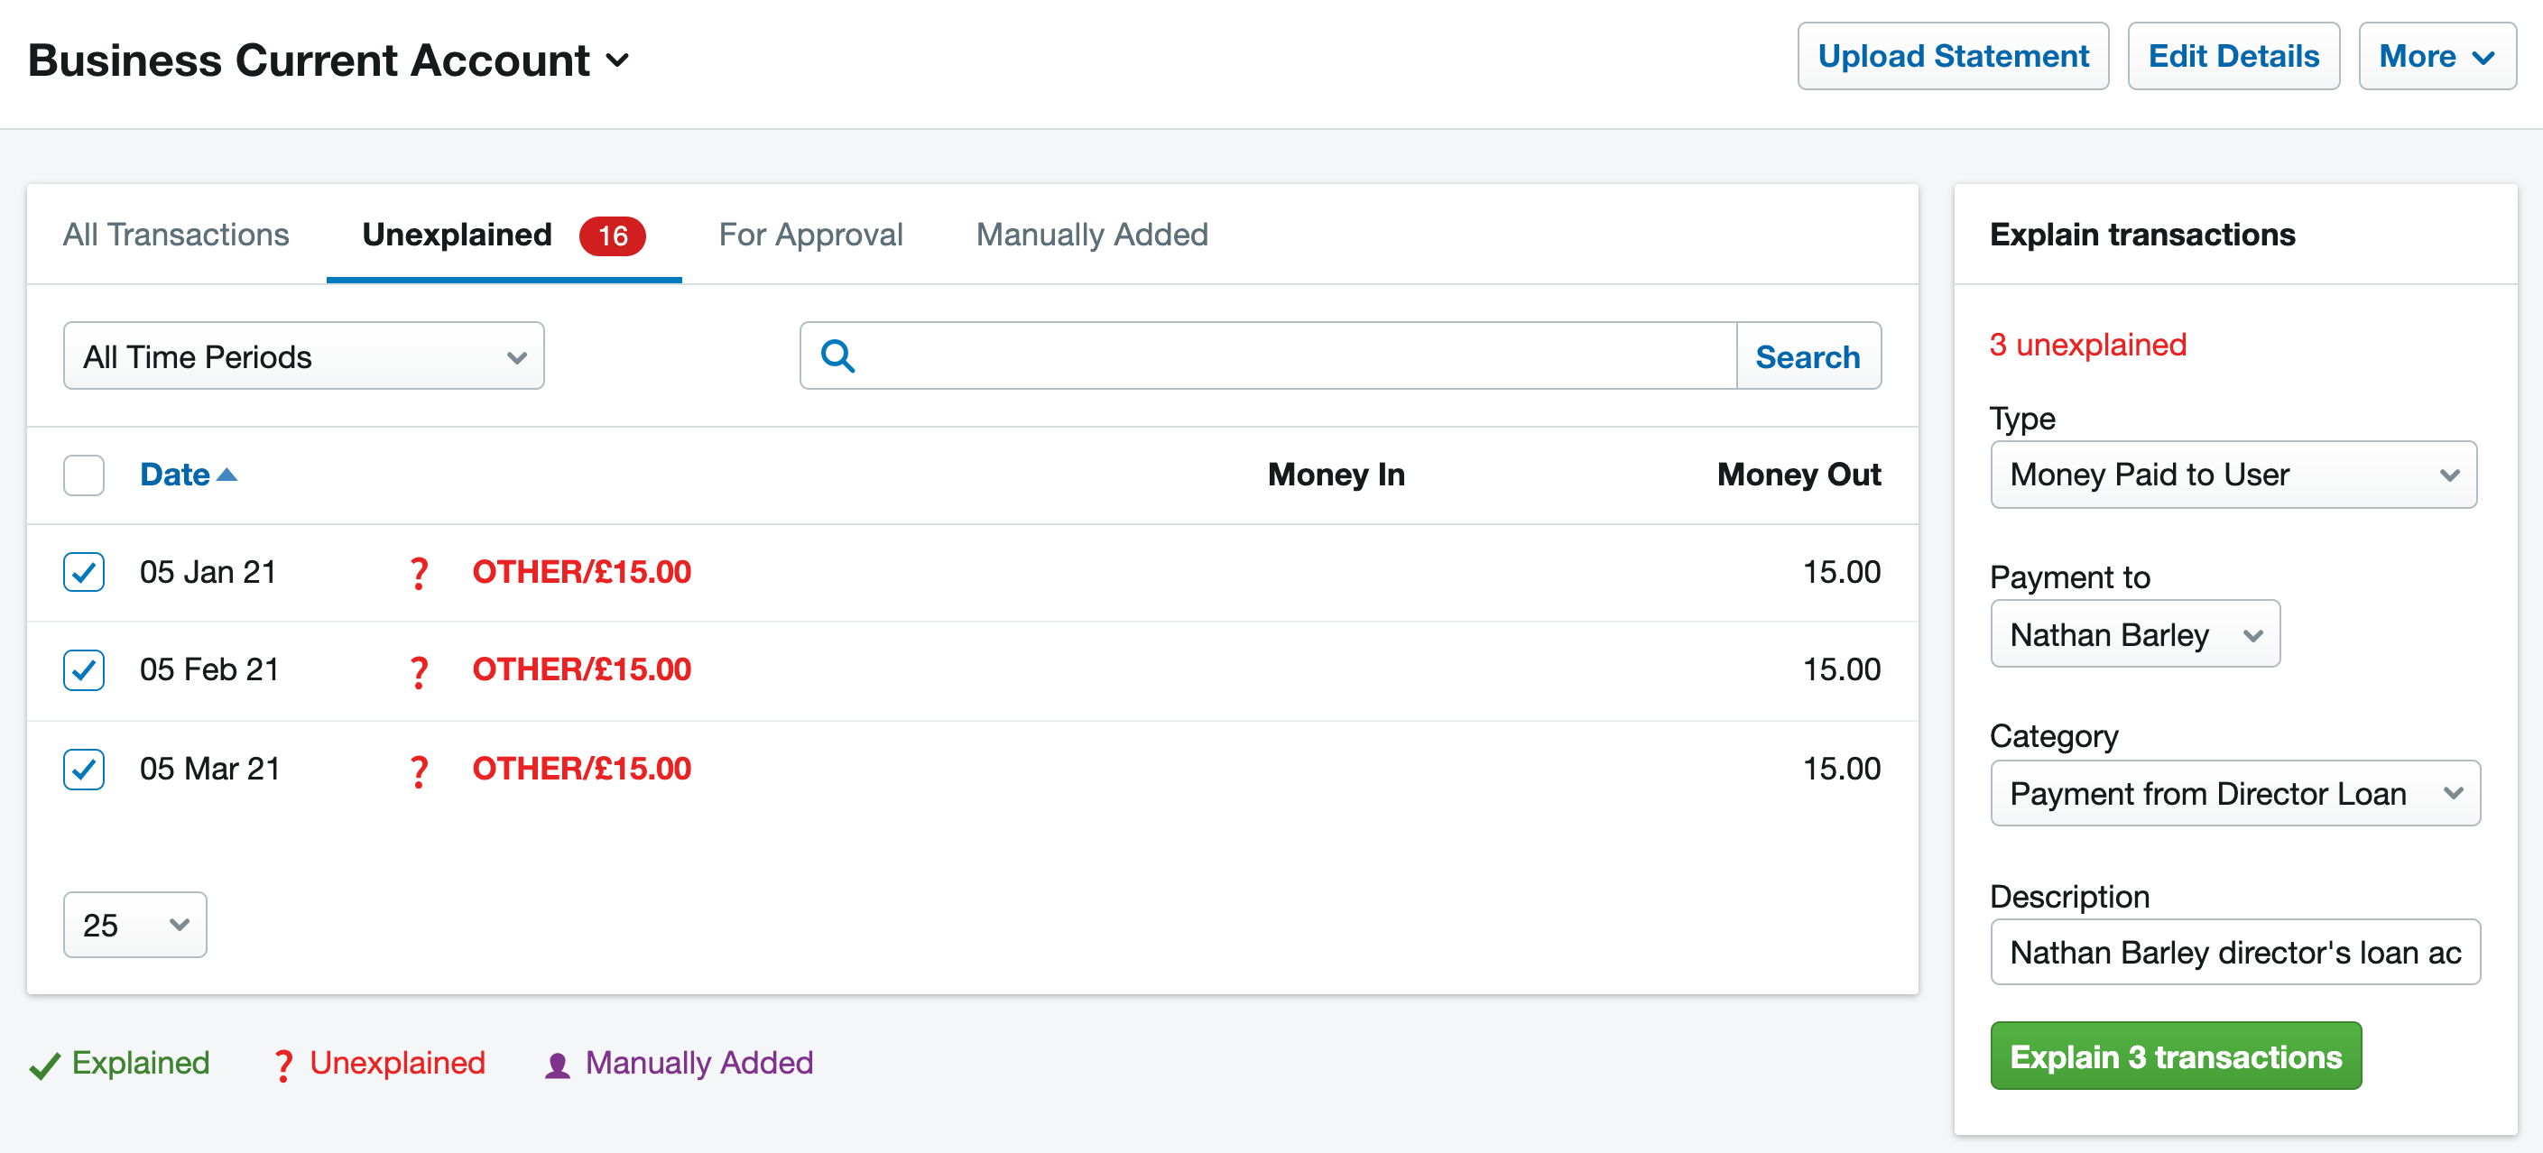The image size is (2543, 1153).
Task: Click the Description text field
Action: pyautogui.click(x=2235, y=953)
